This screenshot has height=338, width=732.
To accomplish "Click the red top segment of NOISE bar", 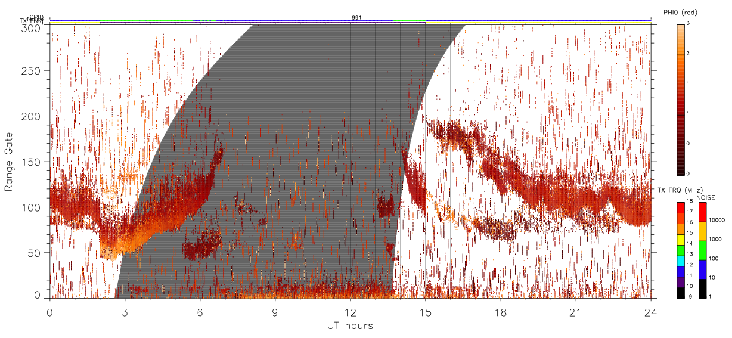I will coord(703,212).
